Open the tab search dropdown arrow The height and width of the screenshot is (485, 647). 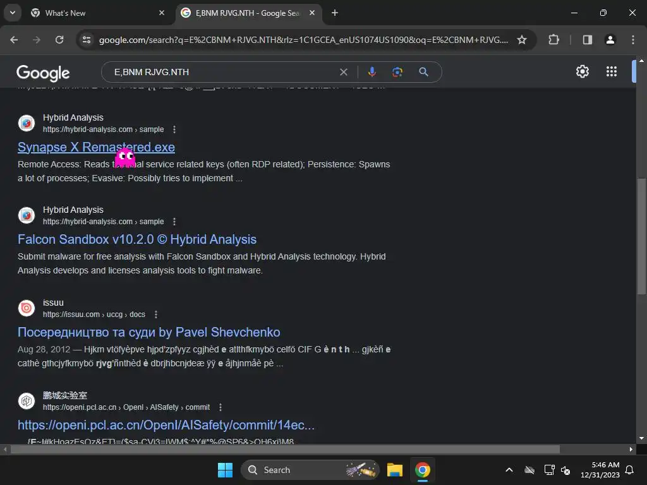(13, 13)
